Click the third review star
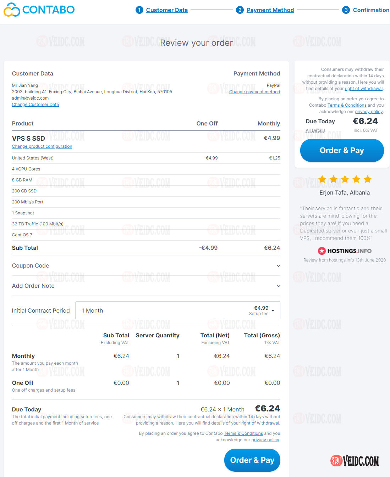Viewport: 390px width, 477px height. 345,179
